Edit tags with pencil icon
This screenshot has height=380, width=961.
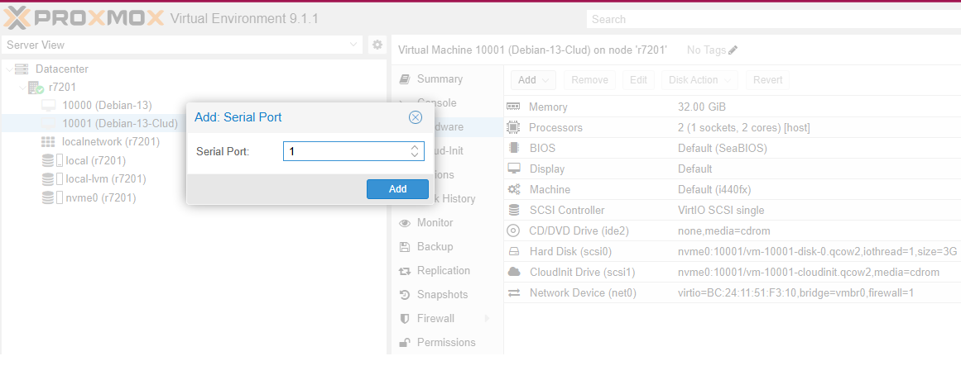[x=733, y=50]
